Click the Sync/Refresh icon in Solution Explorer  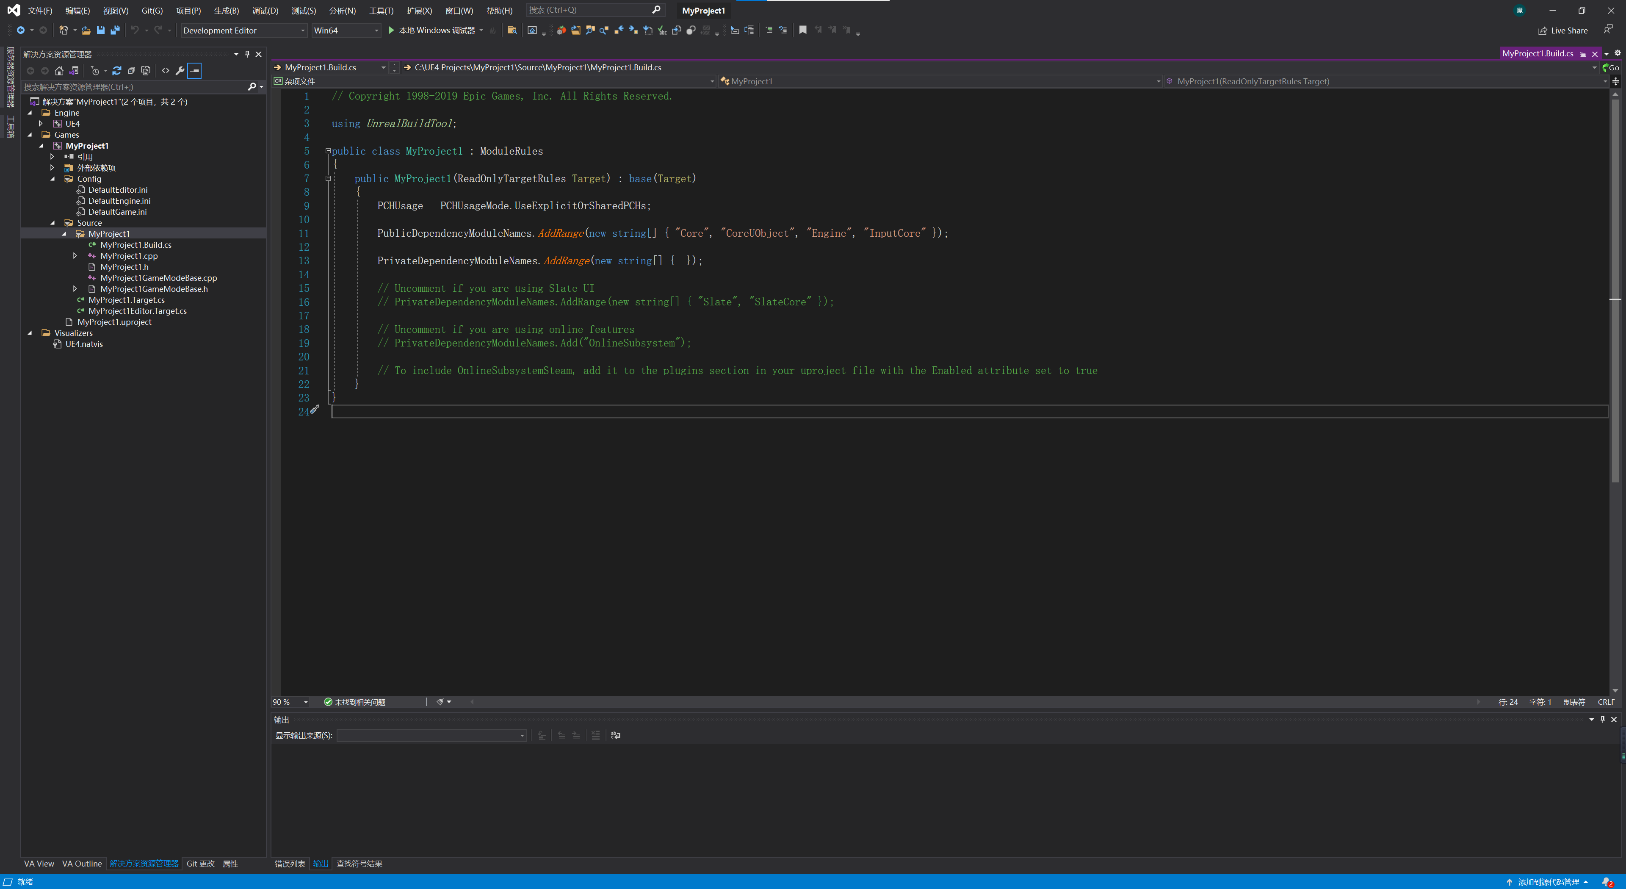[117, 71]
